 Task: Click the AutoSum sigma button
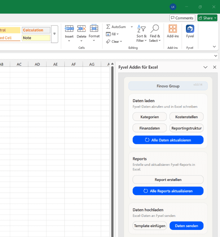tap(116, 27)
